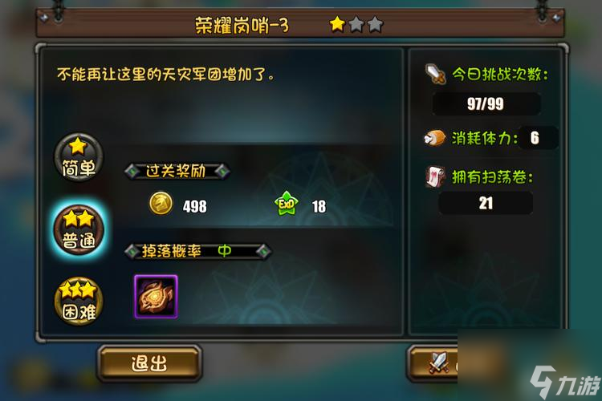This screenshot has width=602, height=401.
Task: Click the 掉落概率 header banner
Action: click(198, 251)
